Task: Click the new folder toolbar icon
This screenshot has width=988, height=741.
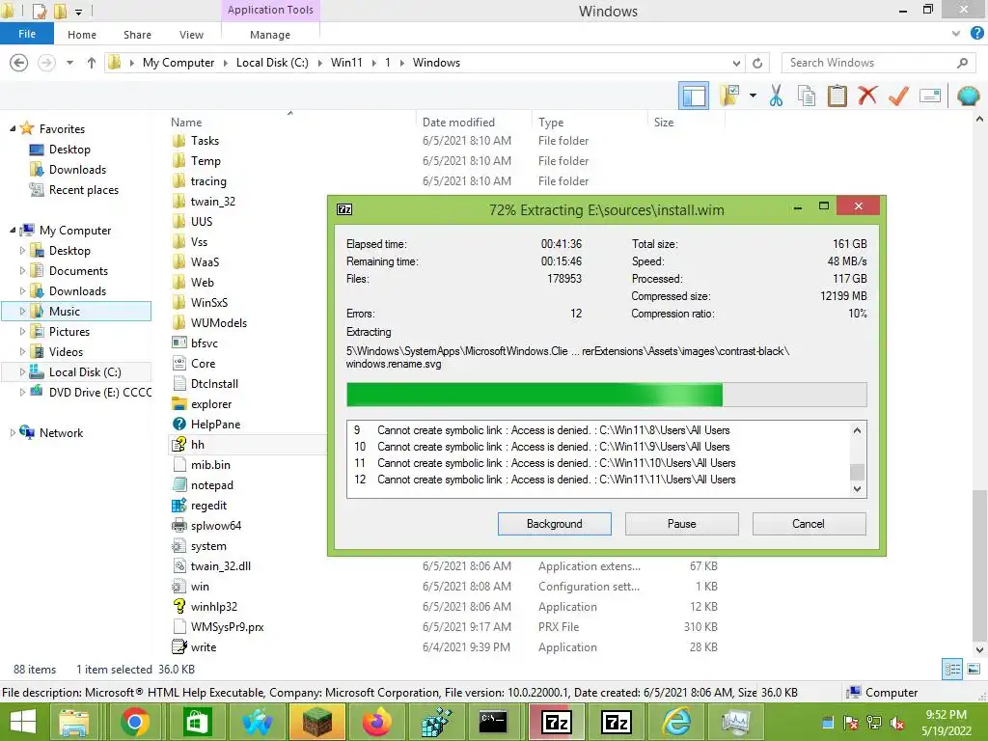Action: click(x=730, y=96)
